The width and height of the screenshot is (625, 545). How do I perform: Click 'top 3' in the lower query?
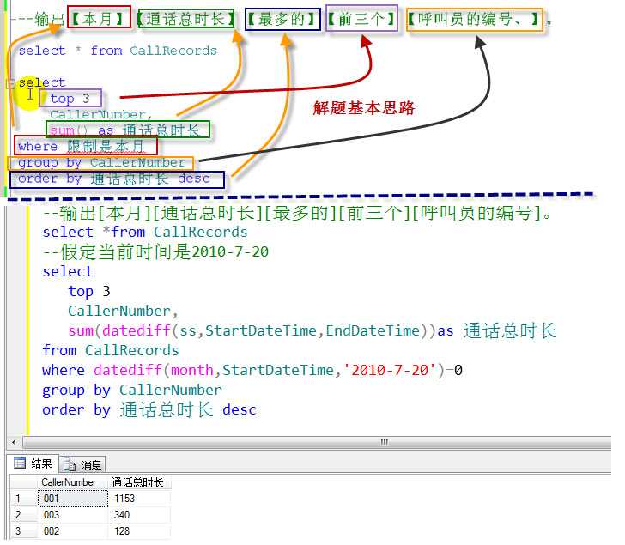click(x=89, y=291)
